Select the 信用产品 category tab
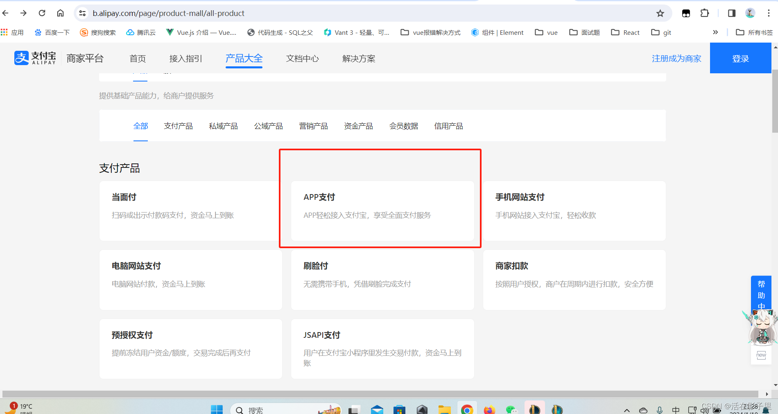The width and height of the screenshot is (778, 414). 448,126
